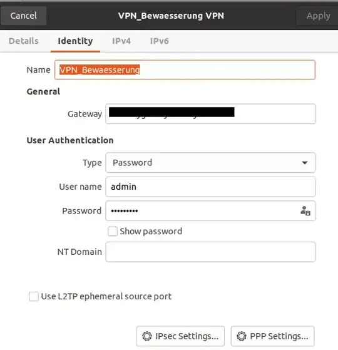Switch to the Details tab
This screenshot has height=350, width=338.
pyautogui.click(x=24, y=41)
